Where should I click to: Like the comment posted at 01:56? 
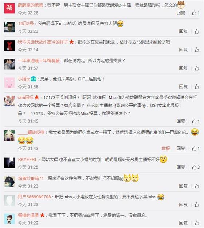(197, 87)
